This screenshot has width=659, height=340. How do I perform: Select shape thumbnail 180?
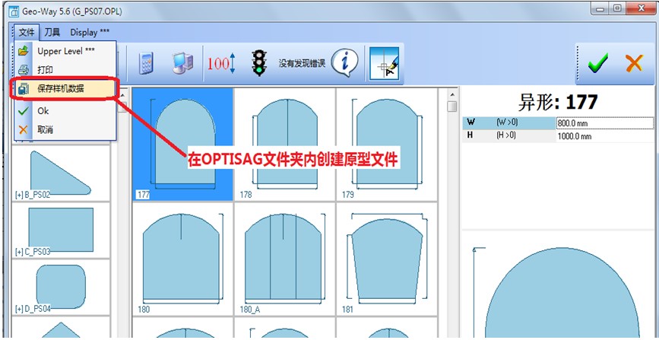coord(183,259)
